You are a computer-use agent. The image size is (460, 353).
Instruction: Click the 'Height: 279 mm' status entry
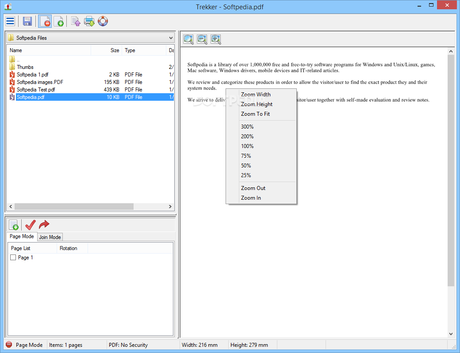click(249, 345)
